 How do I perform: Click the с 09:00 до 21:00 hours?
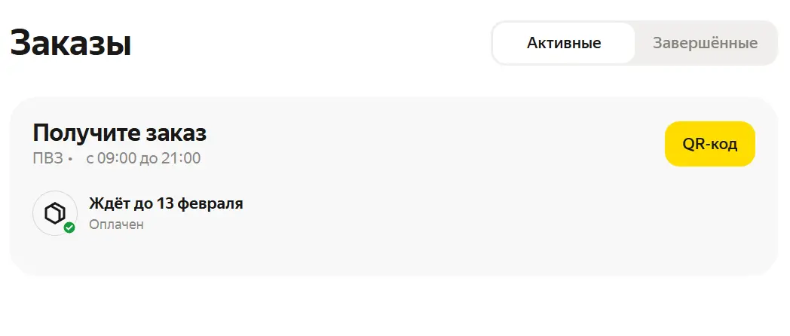[x=143, y=159]
